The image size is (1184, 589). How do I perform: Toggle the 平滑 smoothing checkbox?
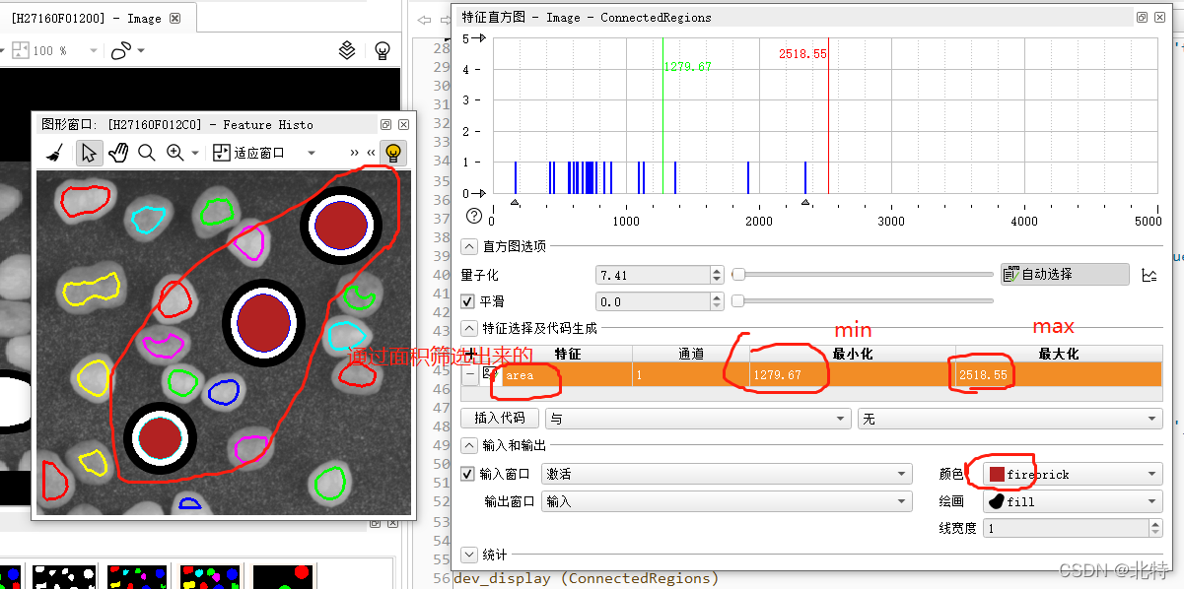click(468, 301)
